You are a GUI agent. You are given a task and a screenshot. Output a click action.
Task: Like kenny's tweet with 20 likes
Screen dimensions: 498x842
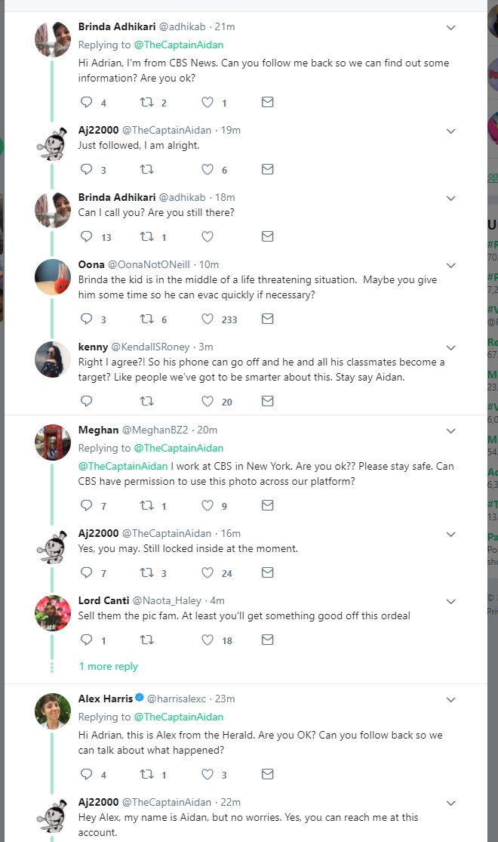207,402
